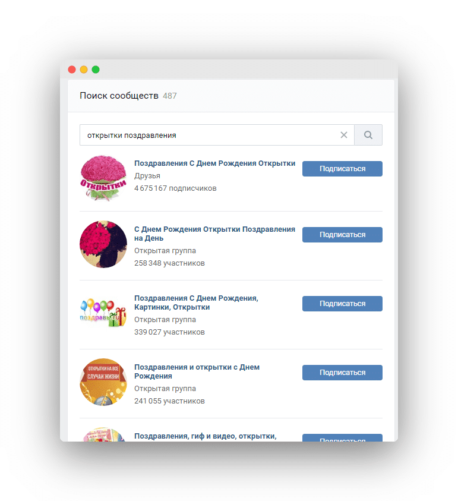Click the pink bouquet Открытки avatar
Viewport: 458px width, 501px height.
103,178
